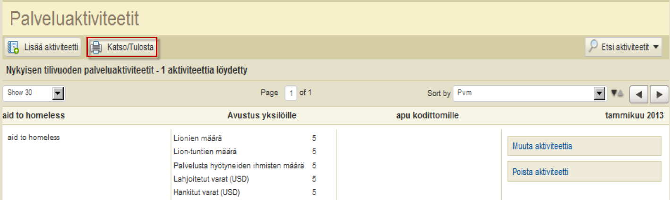
Task: Click the 'Hankitut varat (USD)' row label
Action: pyautogui.click(x=207, y=192)
